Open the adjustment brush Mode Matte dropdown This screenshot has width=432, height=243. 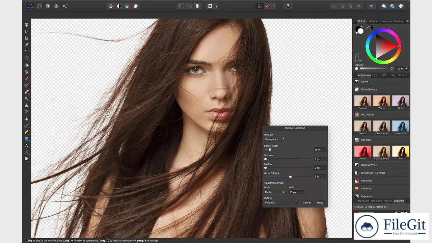(x=275, y=192)
